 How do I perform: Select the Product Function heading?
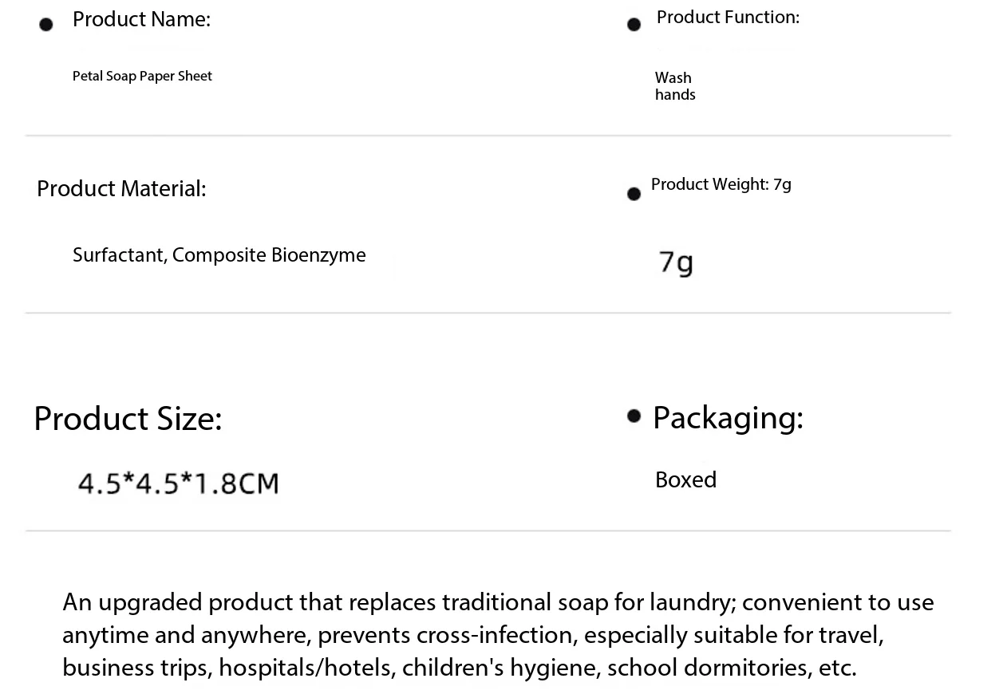(x=728, y=17)
